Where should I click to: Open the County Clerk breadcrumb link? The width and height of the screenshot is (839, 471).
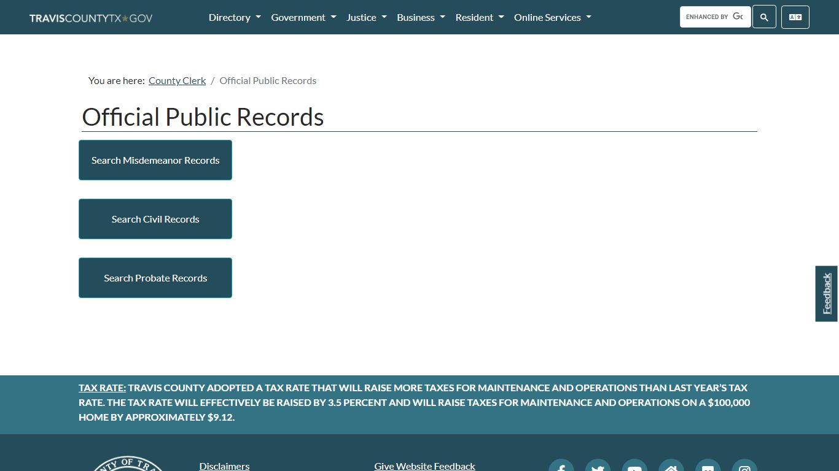coord(177,80)
